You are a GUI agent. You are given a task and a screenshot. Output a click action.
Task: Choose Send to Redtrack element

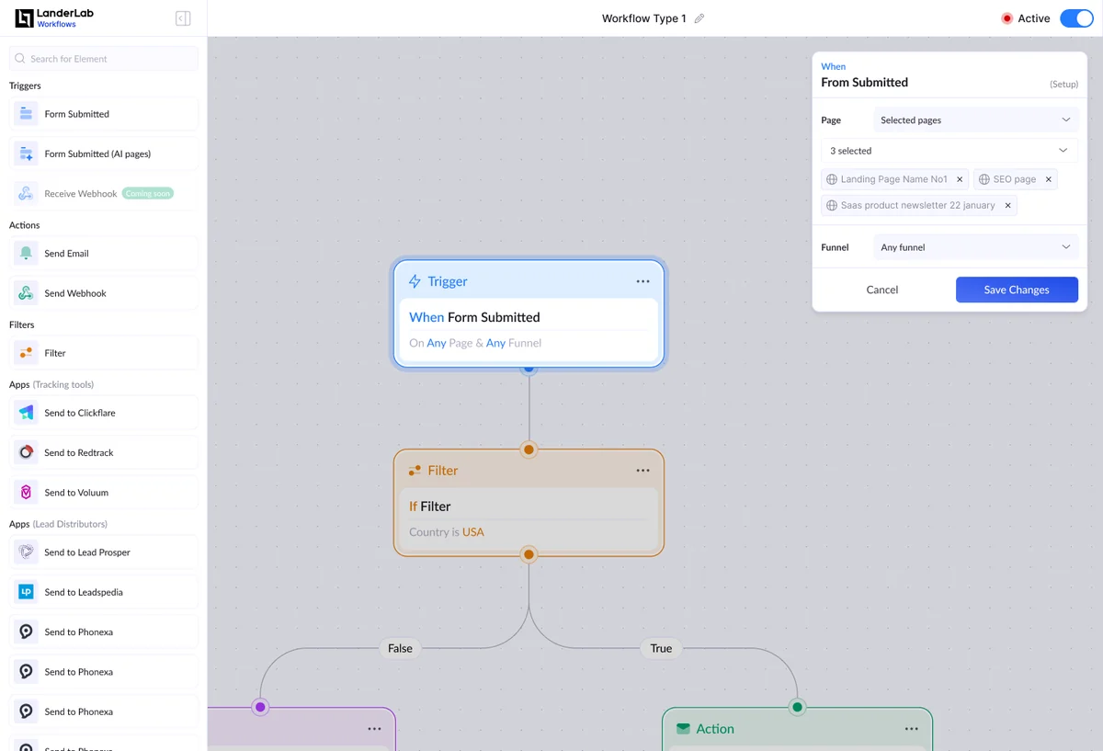pyautogui.click(x=104, y=452)
